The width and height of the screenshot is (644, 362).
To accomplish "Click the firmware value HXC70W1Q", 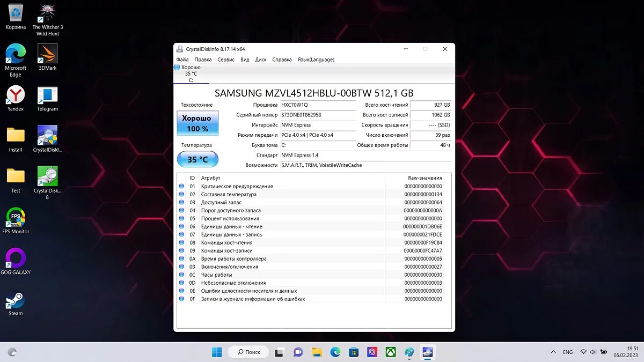I will coord(318,105).
